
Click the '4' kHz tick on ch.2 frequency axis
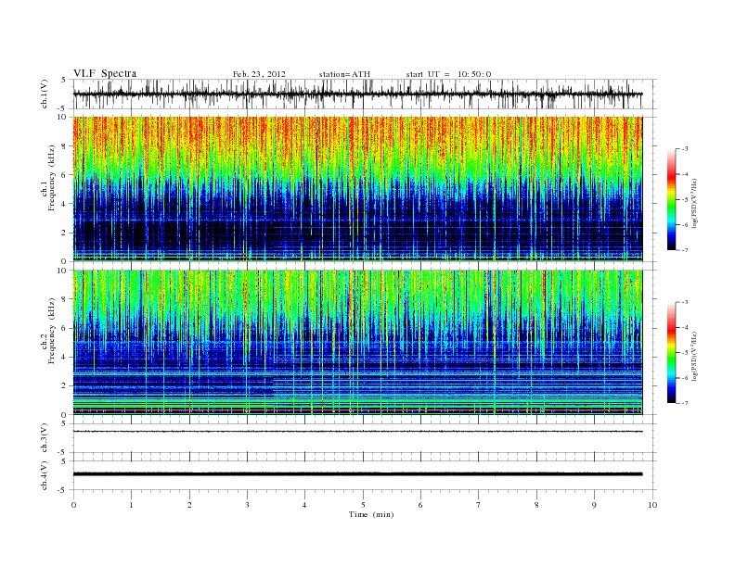tap(65, 358)
